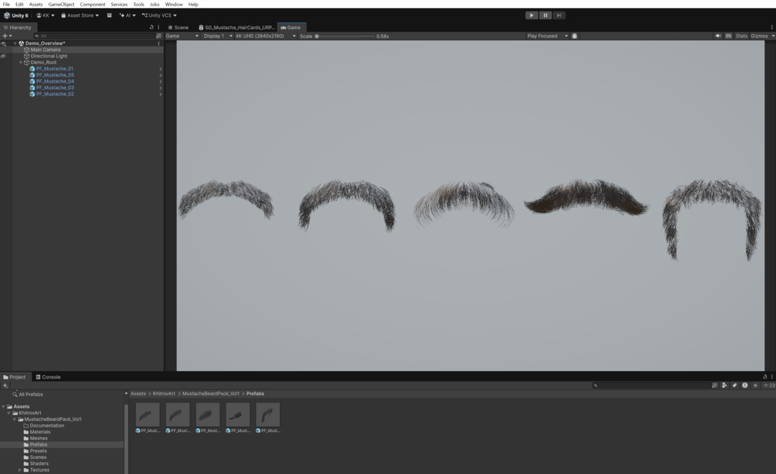This screenshot has width=776, height=474.
Task: Toggle hidden eye icon beside Directional Light
Action: click(3, 56)
